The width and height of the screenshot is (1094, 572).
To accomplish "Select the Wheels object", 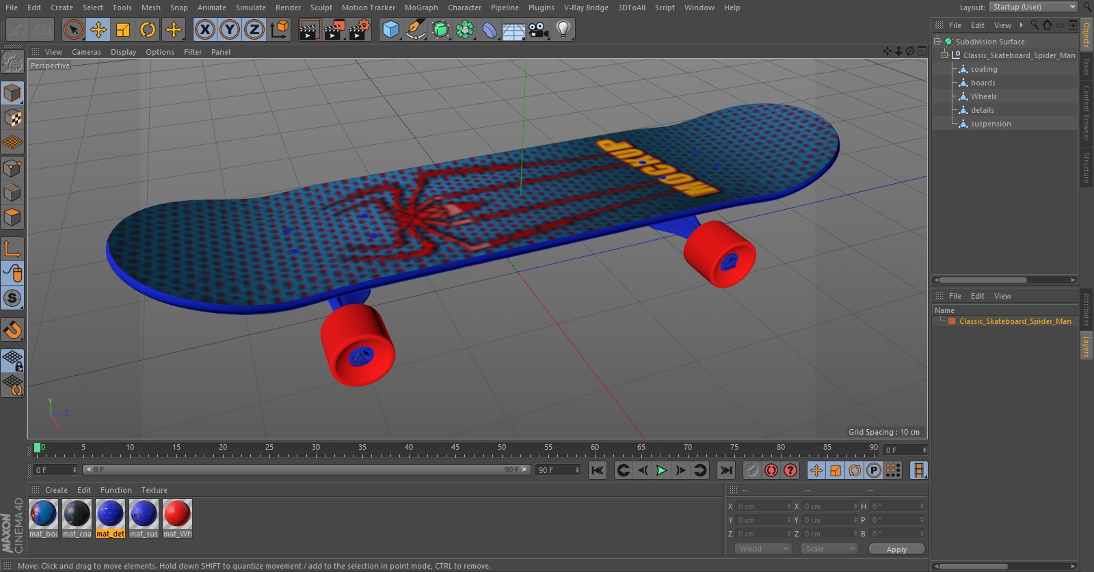I will (983, 96).
